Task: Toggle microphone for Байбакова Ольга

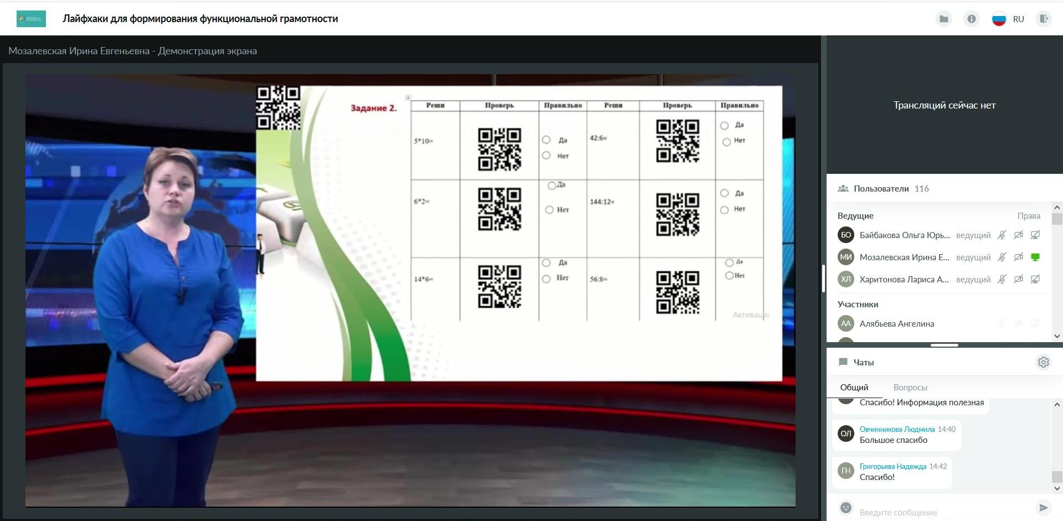Action: click(x=1002, y=235)
